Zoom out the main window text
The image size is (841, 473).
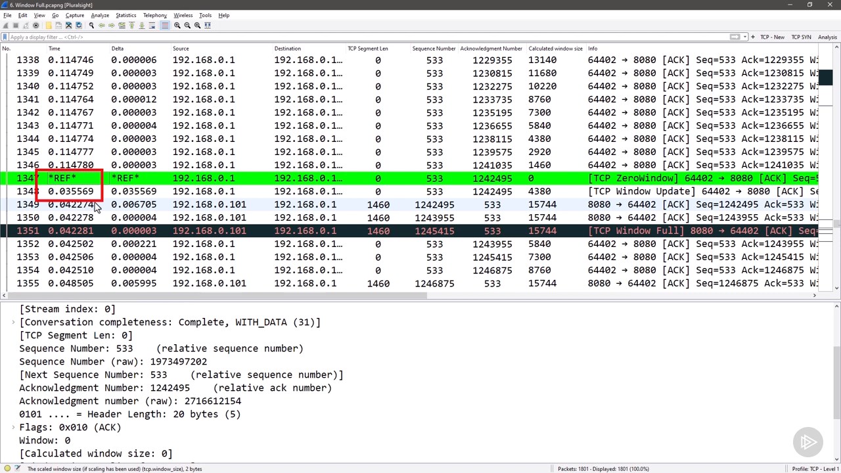(x=187, y=26)
